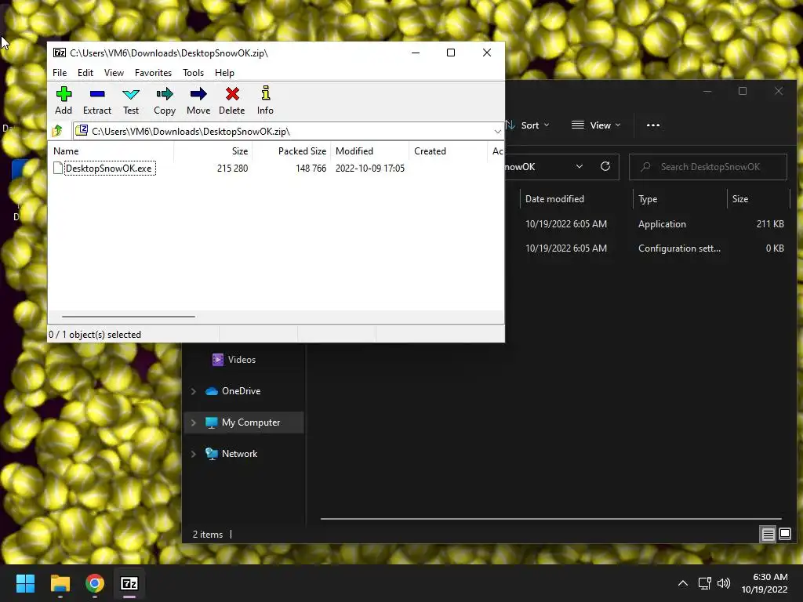Expand the Explorer address history dropdown
The height and width of the screenshot is (602, 803).
pyautogui.click(x=580, y=166)
